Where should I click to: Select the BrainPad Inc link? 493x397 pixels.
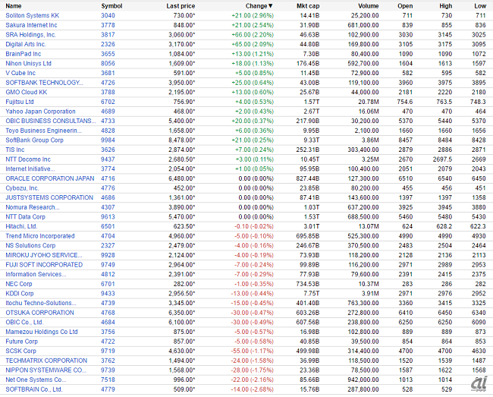point(24,54)
